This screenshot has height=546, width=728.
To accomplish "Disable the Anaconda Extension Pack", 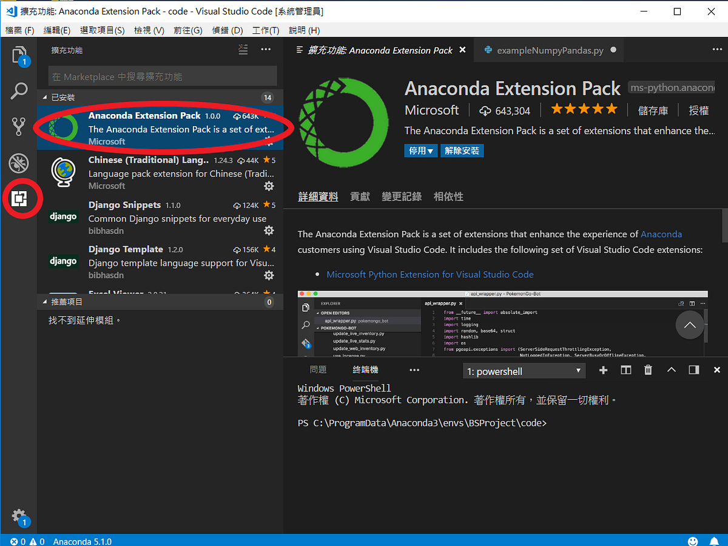I will tap(420, 150).
